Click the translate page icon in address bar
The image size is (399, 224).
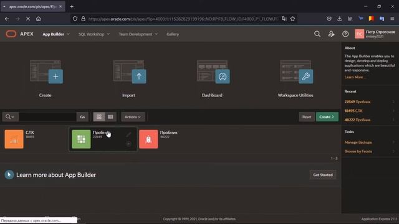click(284, 19)
